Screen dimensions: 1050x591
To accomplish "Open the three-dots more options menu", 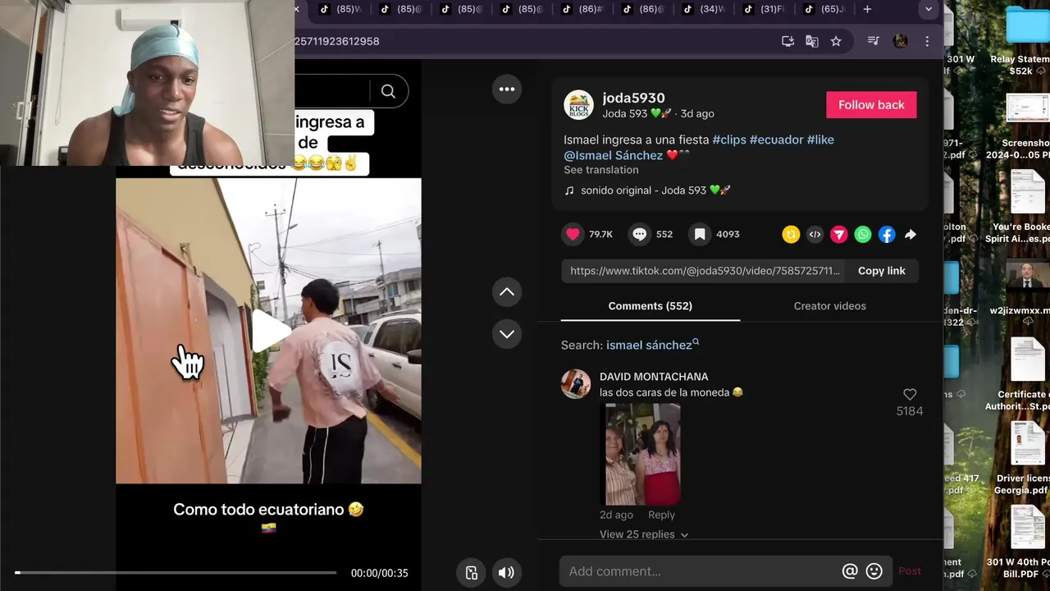I will (507, 89).
